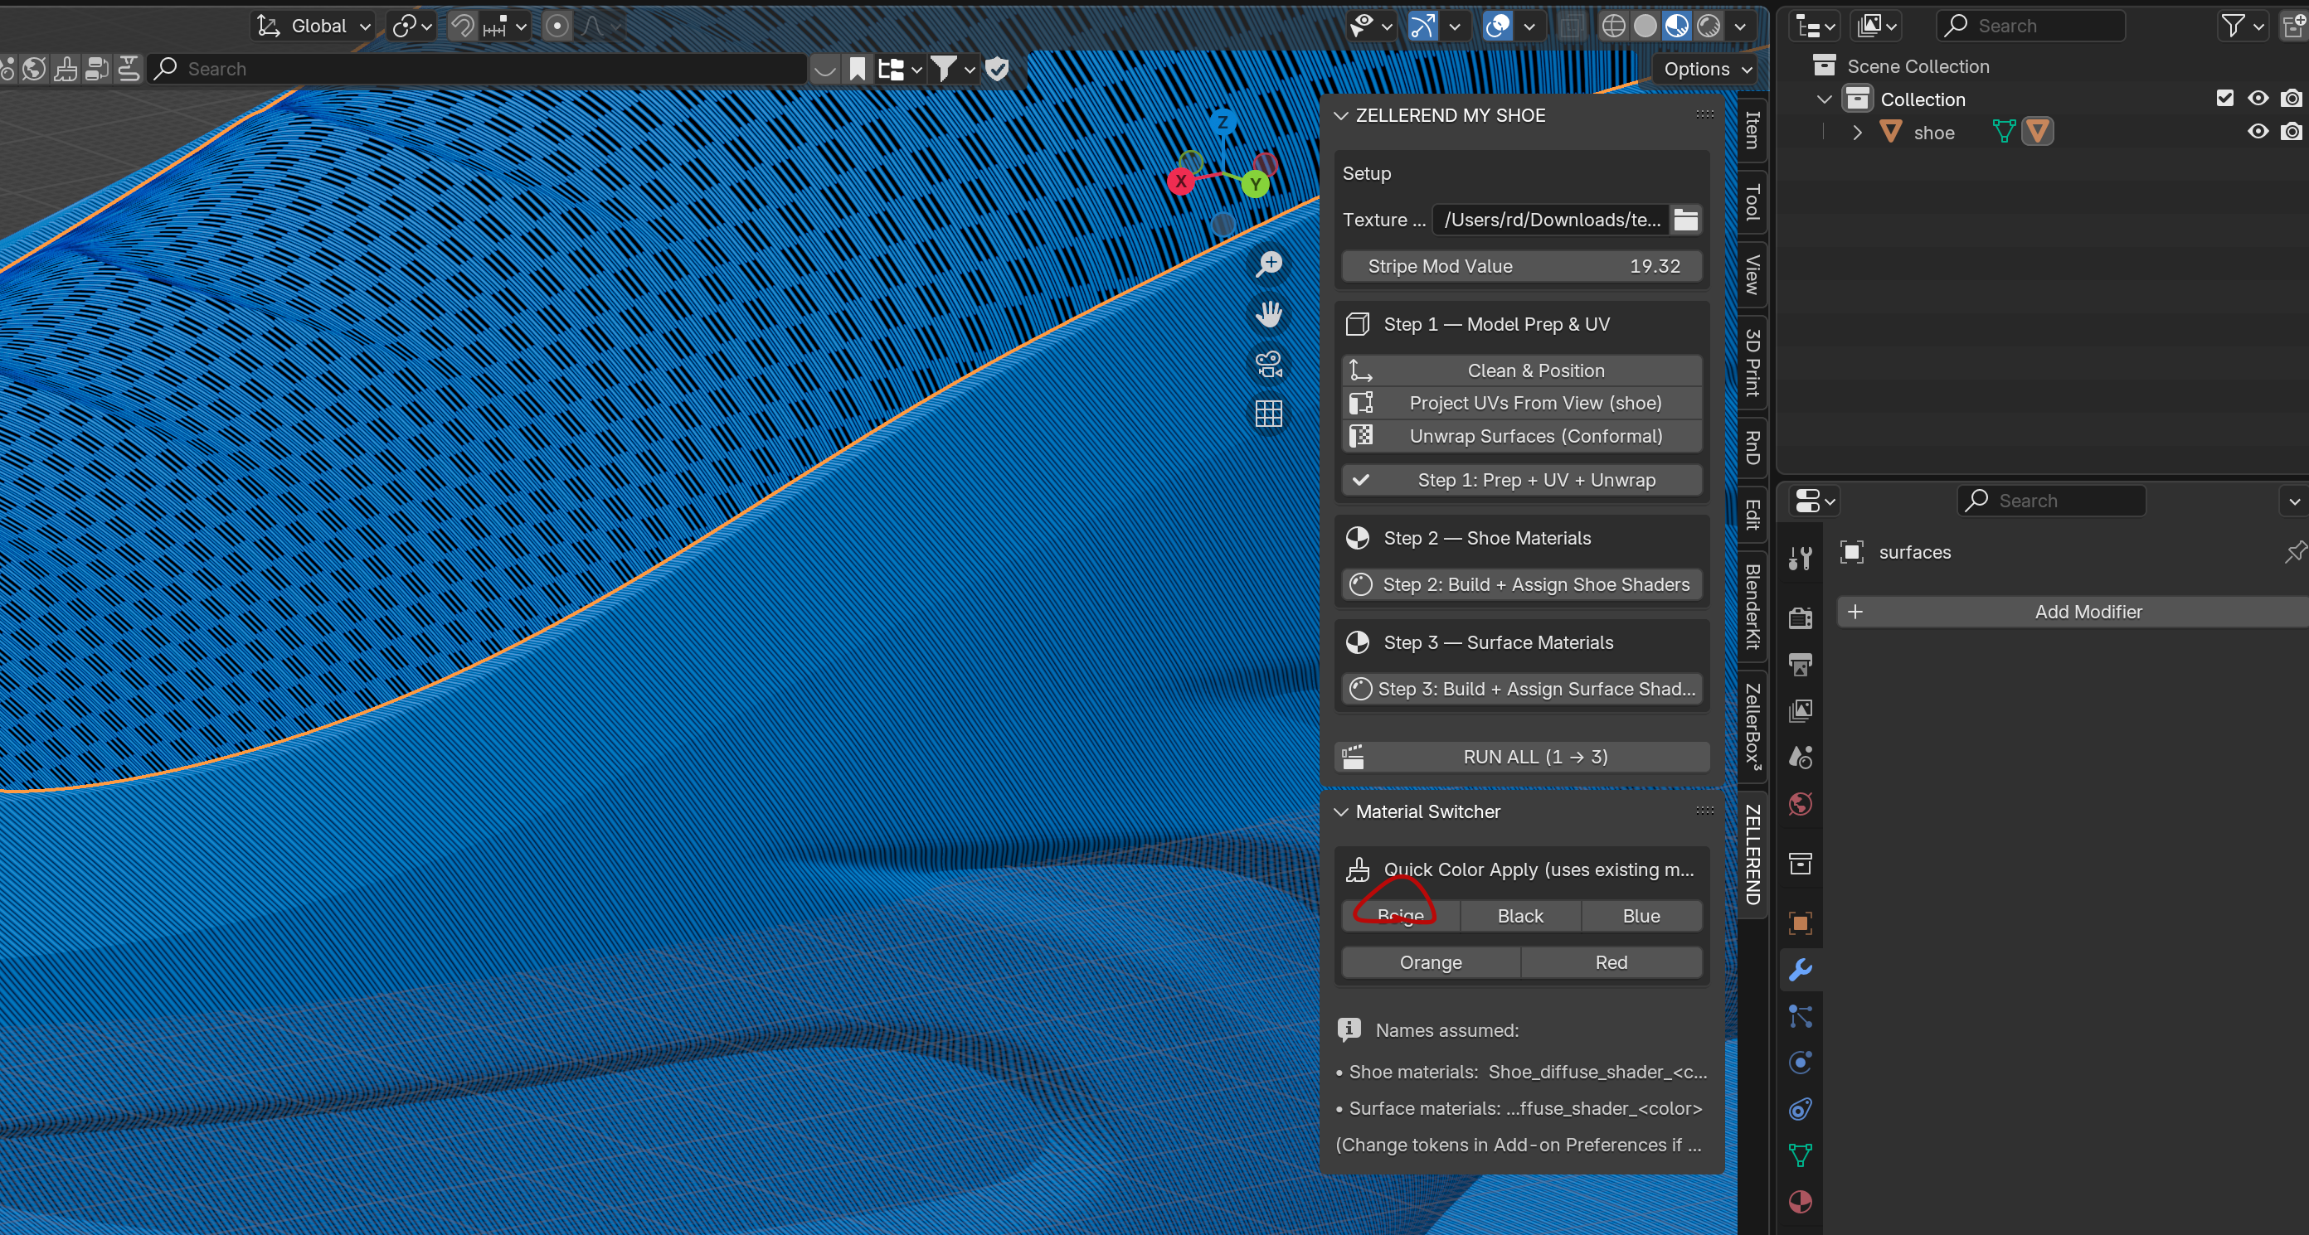Select material preview viewport shading mode
The height and width of the screenshot is (1235, 2309).
[1676, 26]
